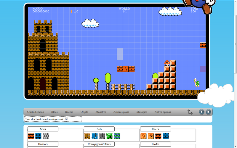The height and width of the screenshot is (148, 237).
Task: Open the Décors menu
Action: pos(69,112)
